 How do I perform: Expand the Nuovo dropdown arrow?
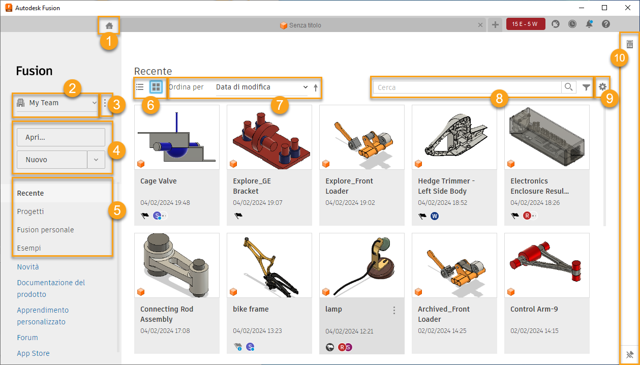pos(96,160)
